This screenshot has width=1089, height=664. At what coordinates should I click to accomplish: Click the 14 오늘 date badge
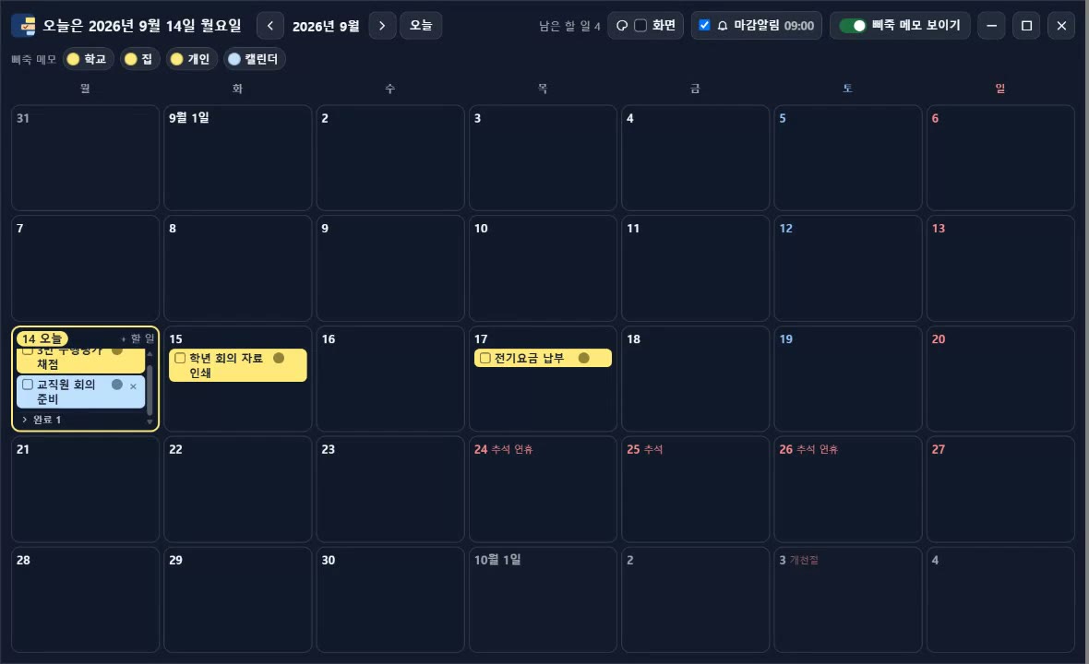click(x=42, y=338)
